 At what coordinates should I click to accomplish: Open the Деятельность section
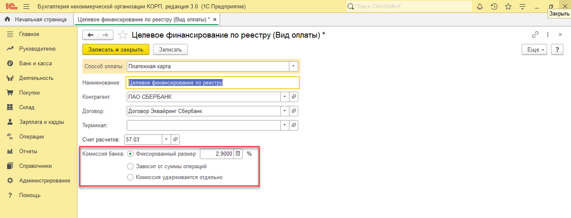[x=36, y=78]
